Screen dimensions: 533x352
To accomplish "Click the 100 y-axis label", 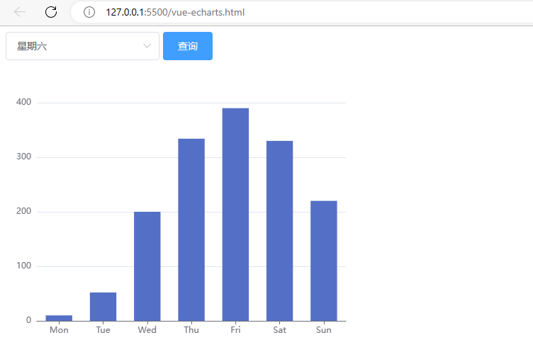I will [24, 266].
